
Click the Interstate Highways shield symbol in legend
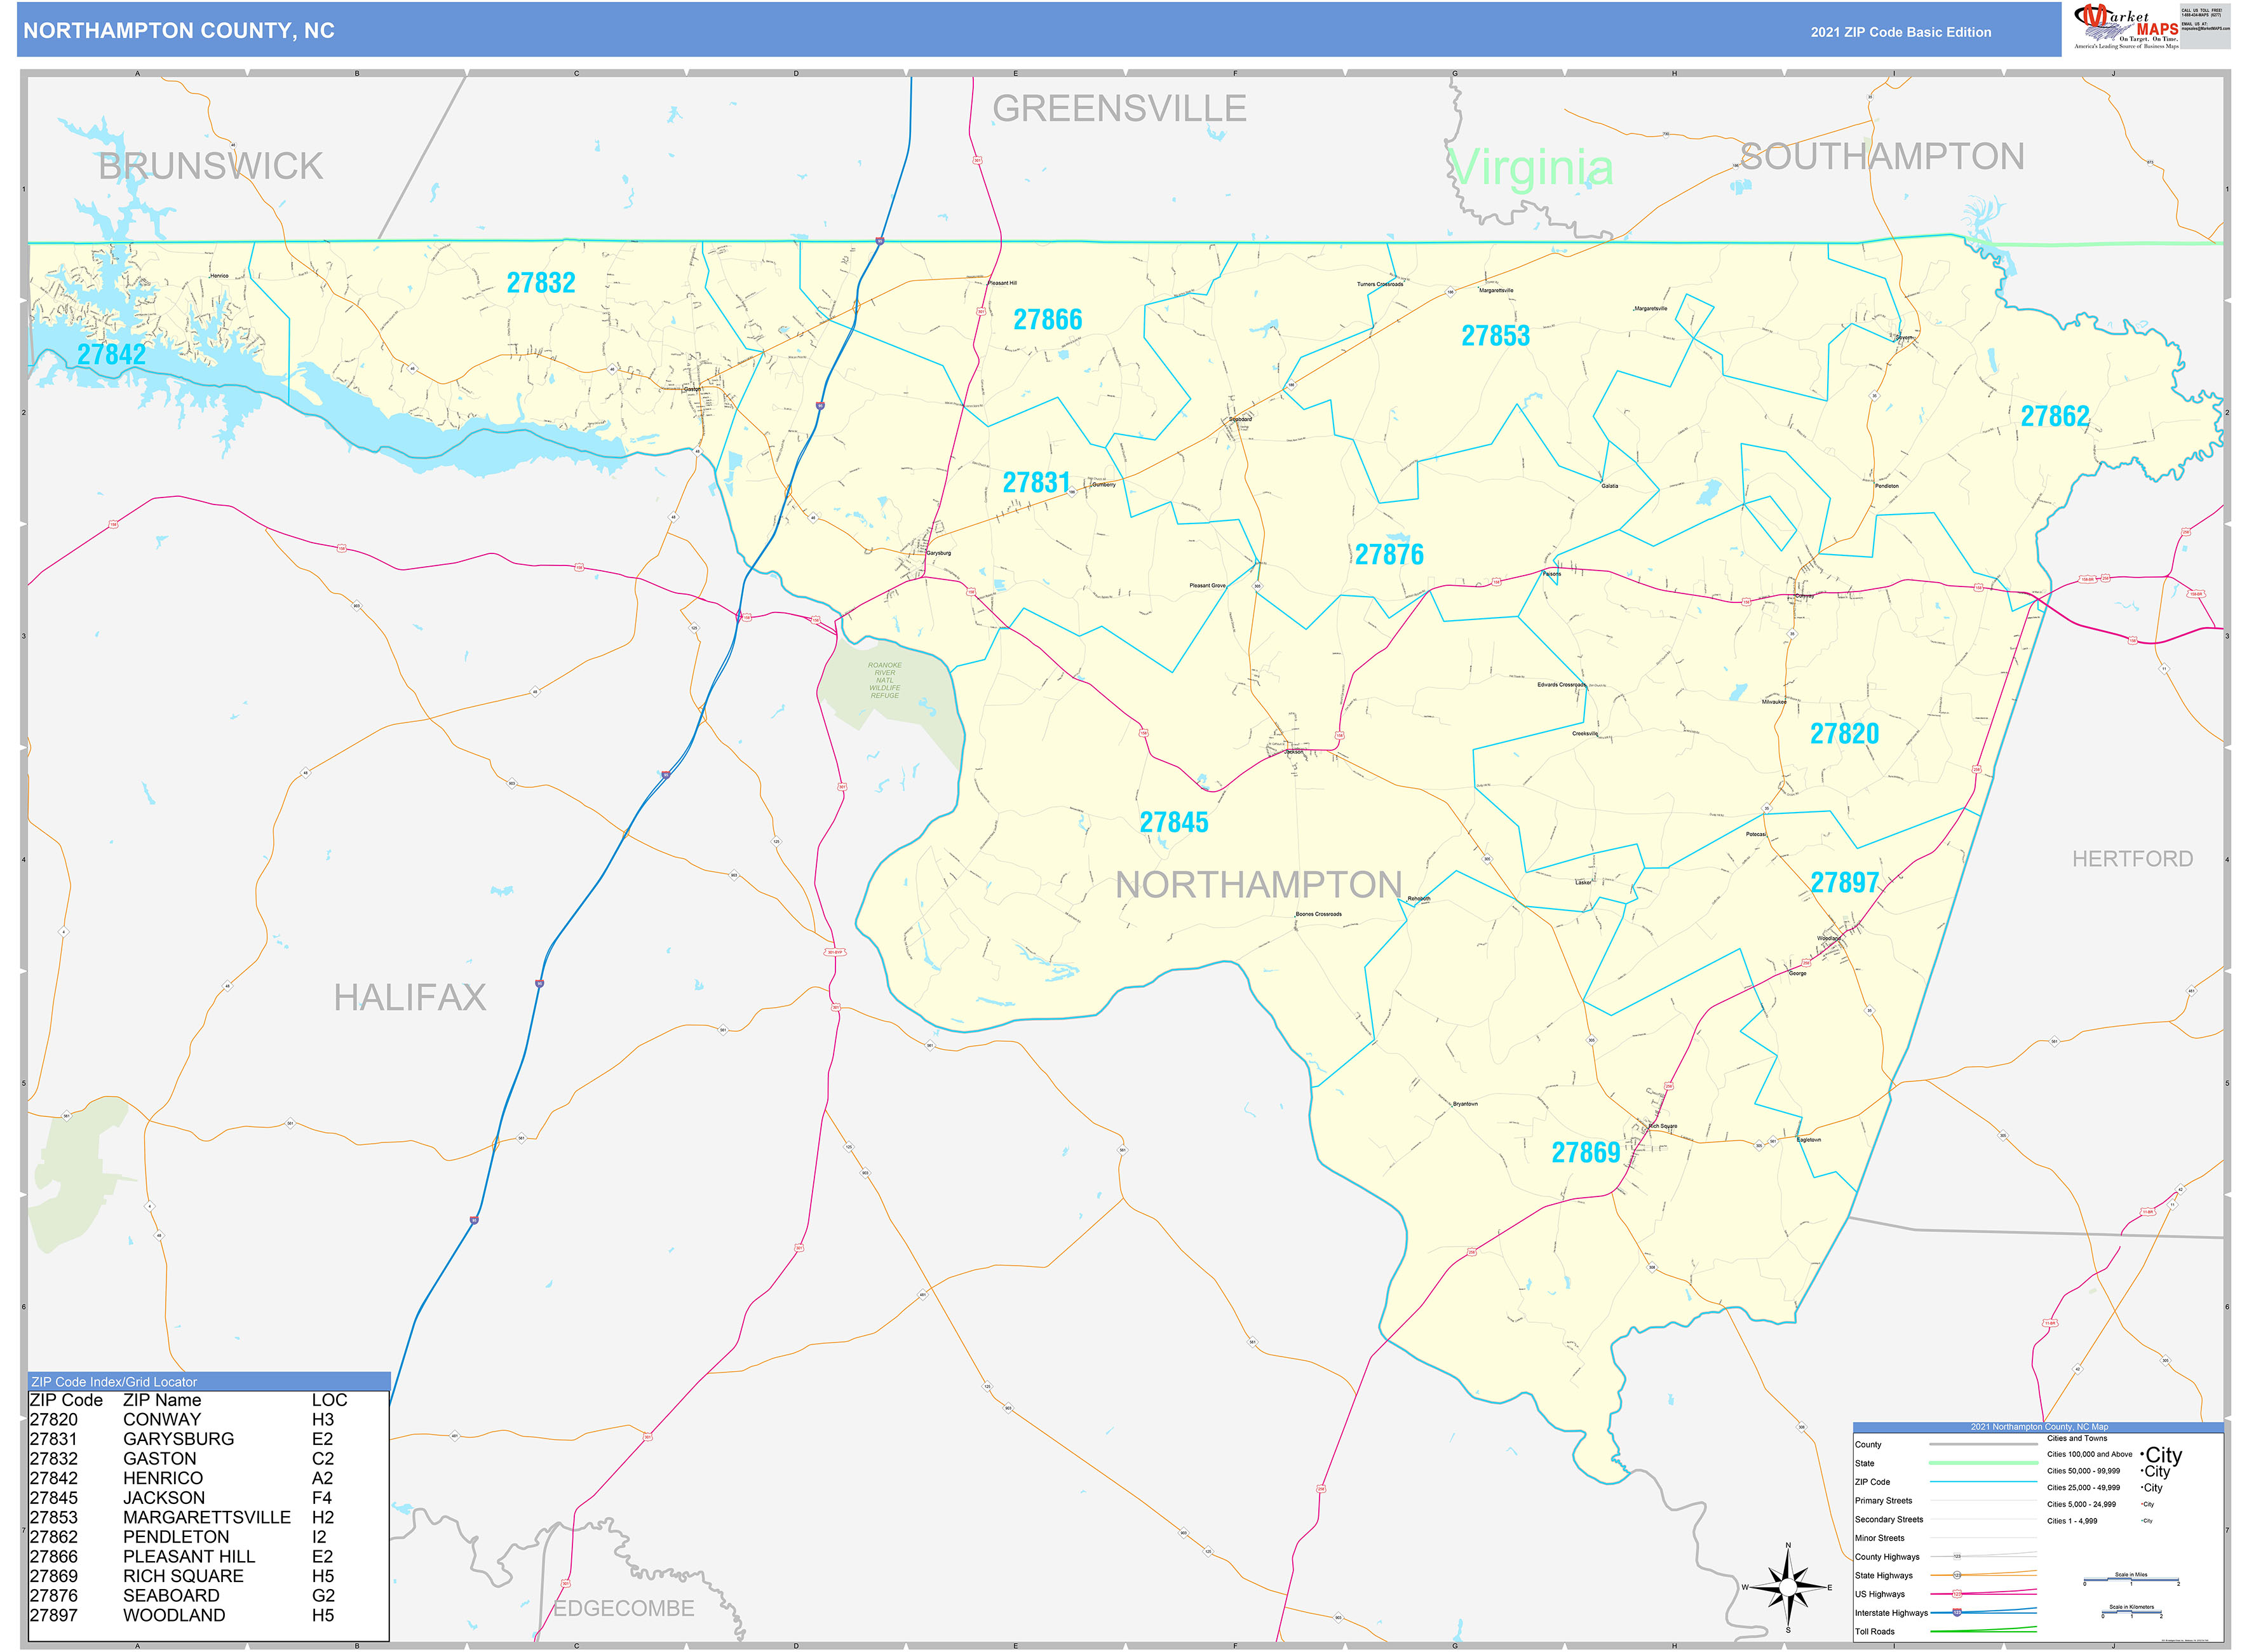(1957, 1612)
